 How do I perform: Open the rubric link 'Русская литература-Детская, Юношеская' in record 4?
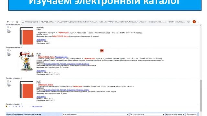pos(60,64)
